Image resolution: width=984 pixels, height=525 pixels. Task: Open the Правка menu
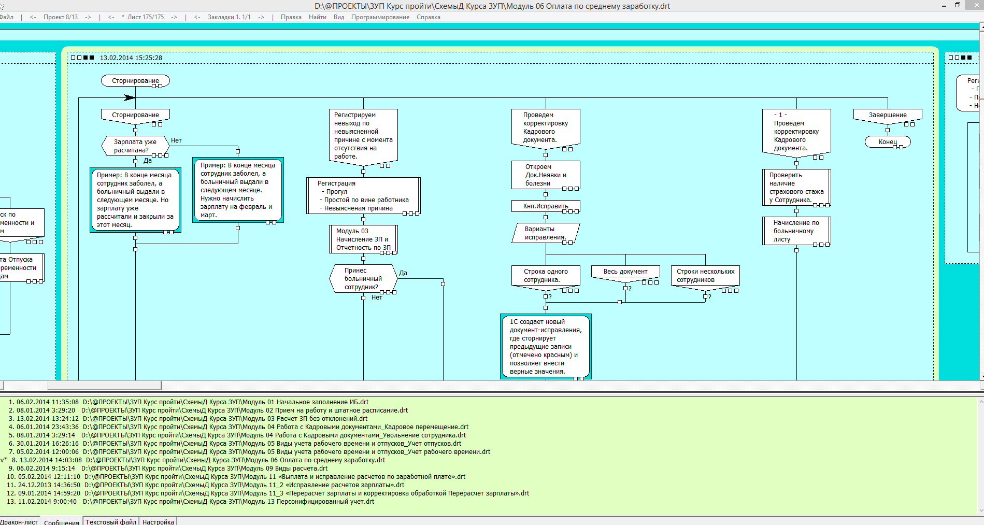291,17
